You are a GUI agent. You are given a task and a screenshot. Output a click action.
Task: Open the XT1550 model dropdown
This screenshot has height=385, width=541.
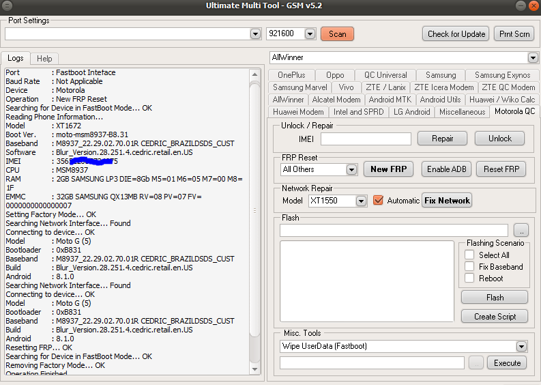[361, 201]
